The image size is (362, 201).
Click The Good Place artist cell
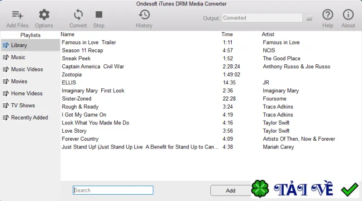tap(281, 58)
